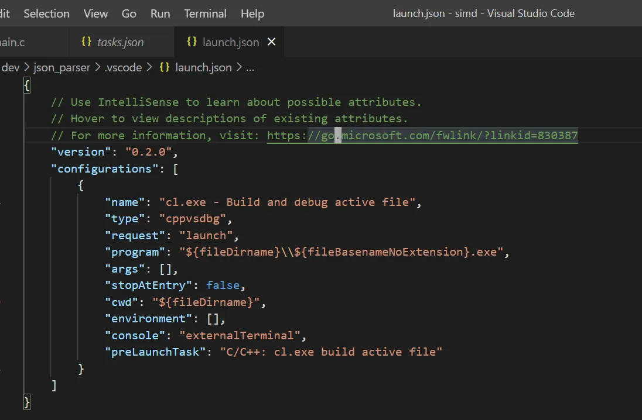Click the "environment" key

(149, 319)
